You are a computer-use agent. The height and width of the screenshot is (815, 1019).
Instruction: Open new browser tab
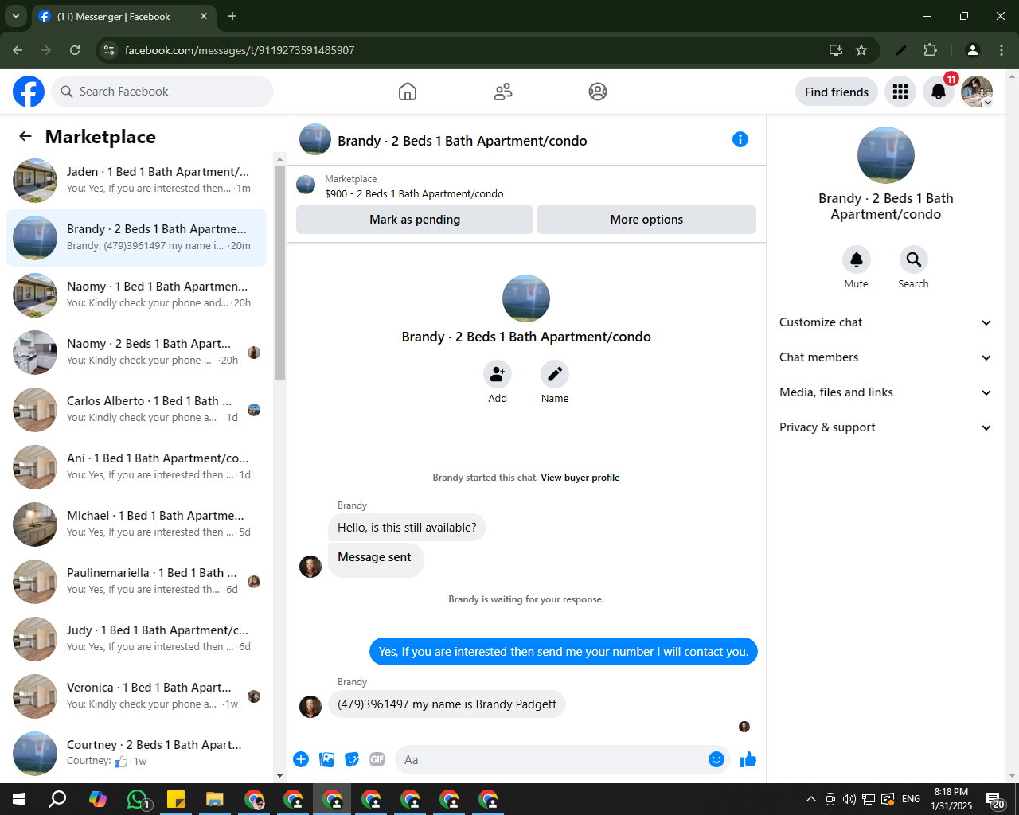tap(232, 16)
